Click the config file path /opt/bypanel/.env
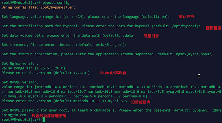222x123 pixels. tap(58, 7)
